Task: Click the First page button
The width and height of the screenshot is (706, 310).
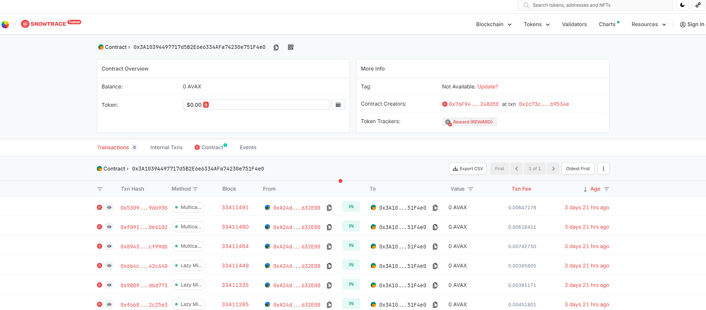Action: click(x=499, y=169)
